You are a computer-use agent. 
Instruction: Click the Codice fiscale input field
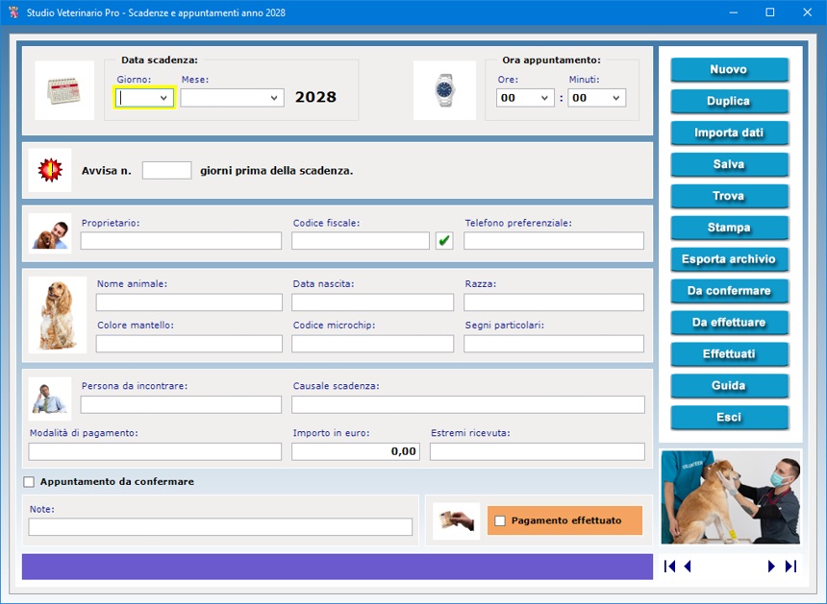pyautogui.click(x=361, y=241)
